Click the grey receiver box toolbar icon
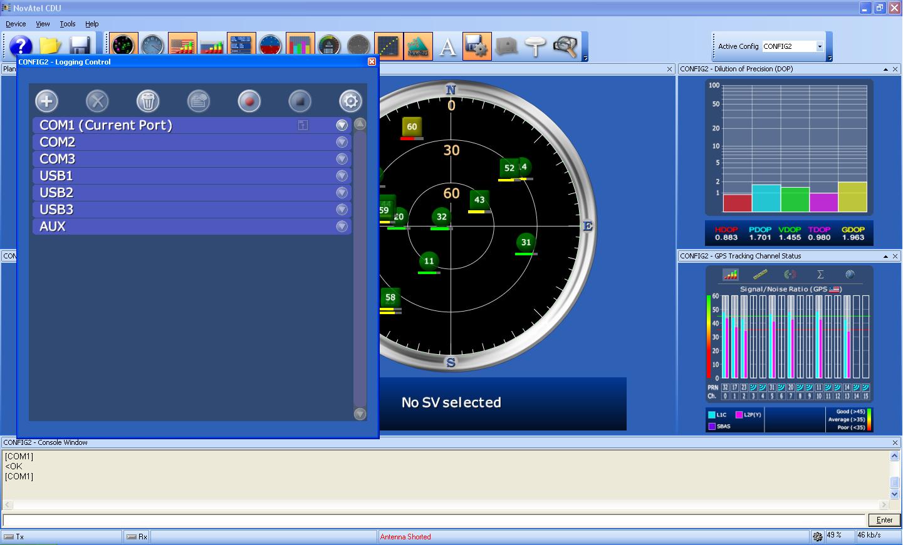The height and width of the screenshot is (545, 903). 506,46
